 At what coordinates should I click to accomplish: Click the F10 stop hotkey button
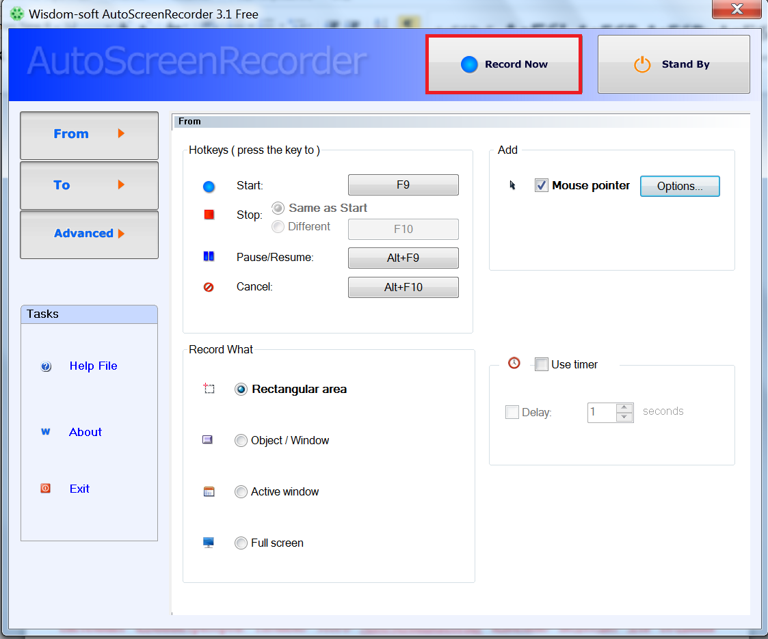(x=403, y=229)
